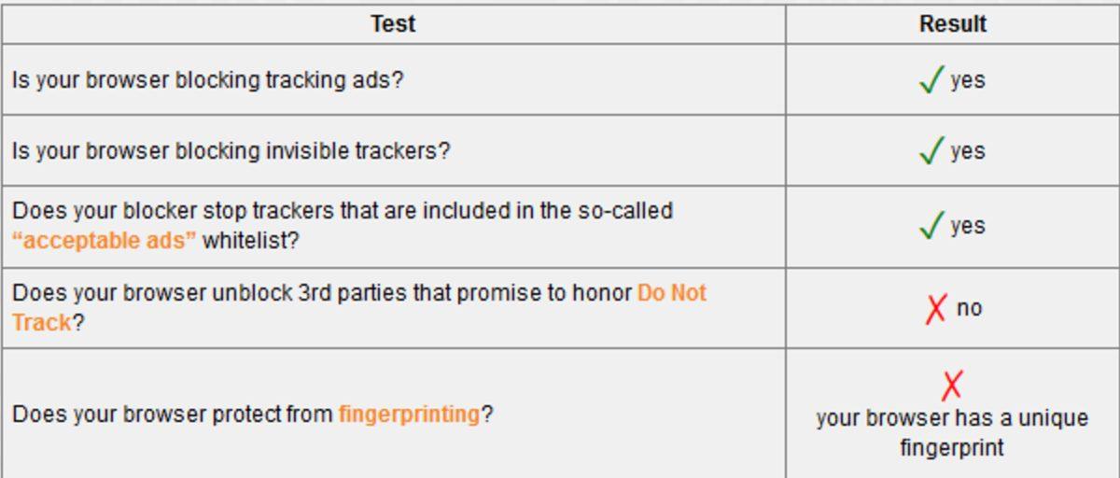This screenshot has width=1120, height=478.
Task: Open the fingerprinting link
Action: pos(409,414)
